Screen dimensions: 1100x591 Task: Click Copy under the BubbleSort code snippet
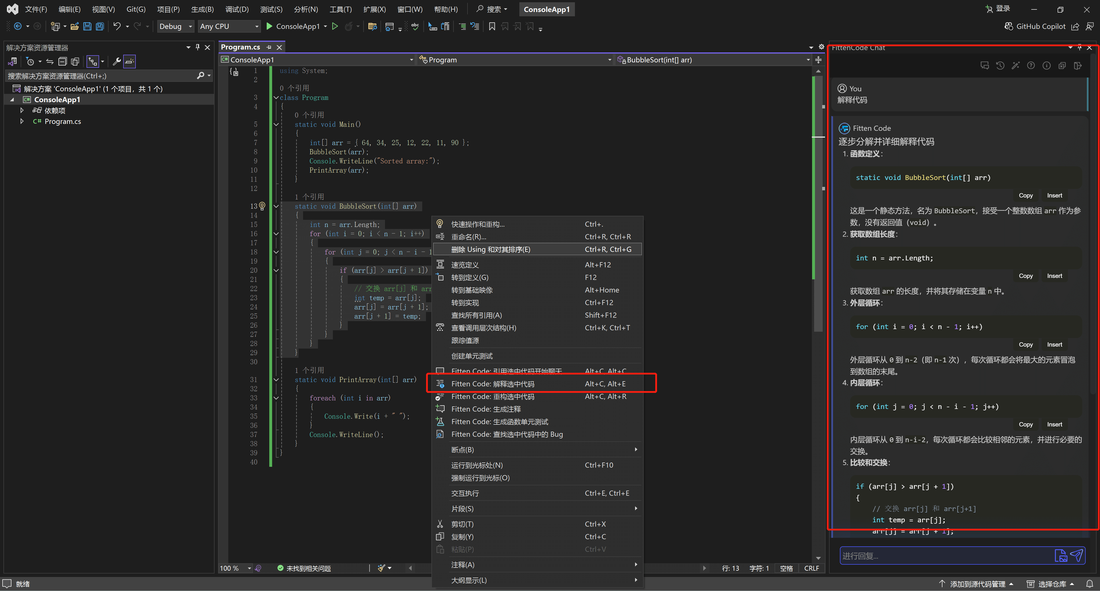click(x=1025, y=195)
